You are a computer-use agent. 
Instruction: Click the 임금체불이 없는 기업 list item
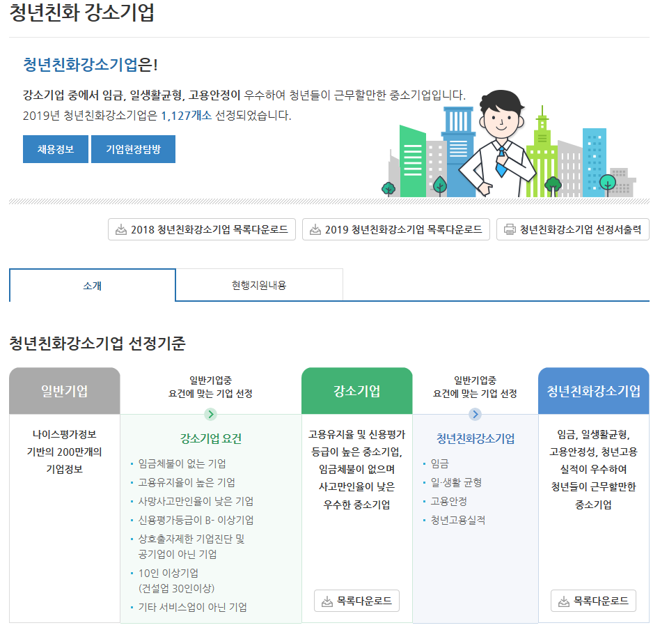(182, 463)
